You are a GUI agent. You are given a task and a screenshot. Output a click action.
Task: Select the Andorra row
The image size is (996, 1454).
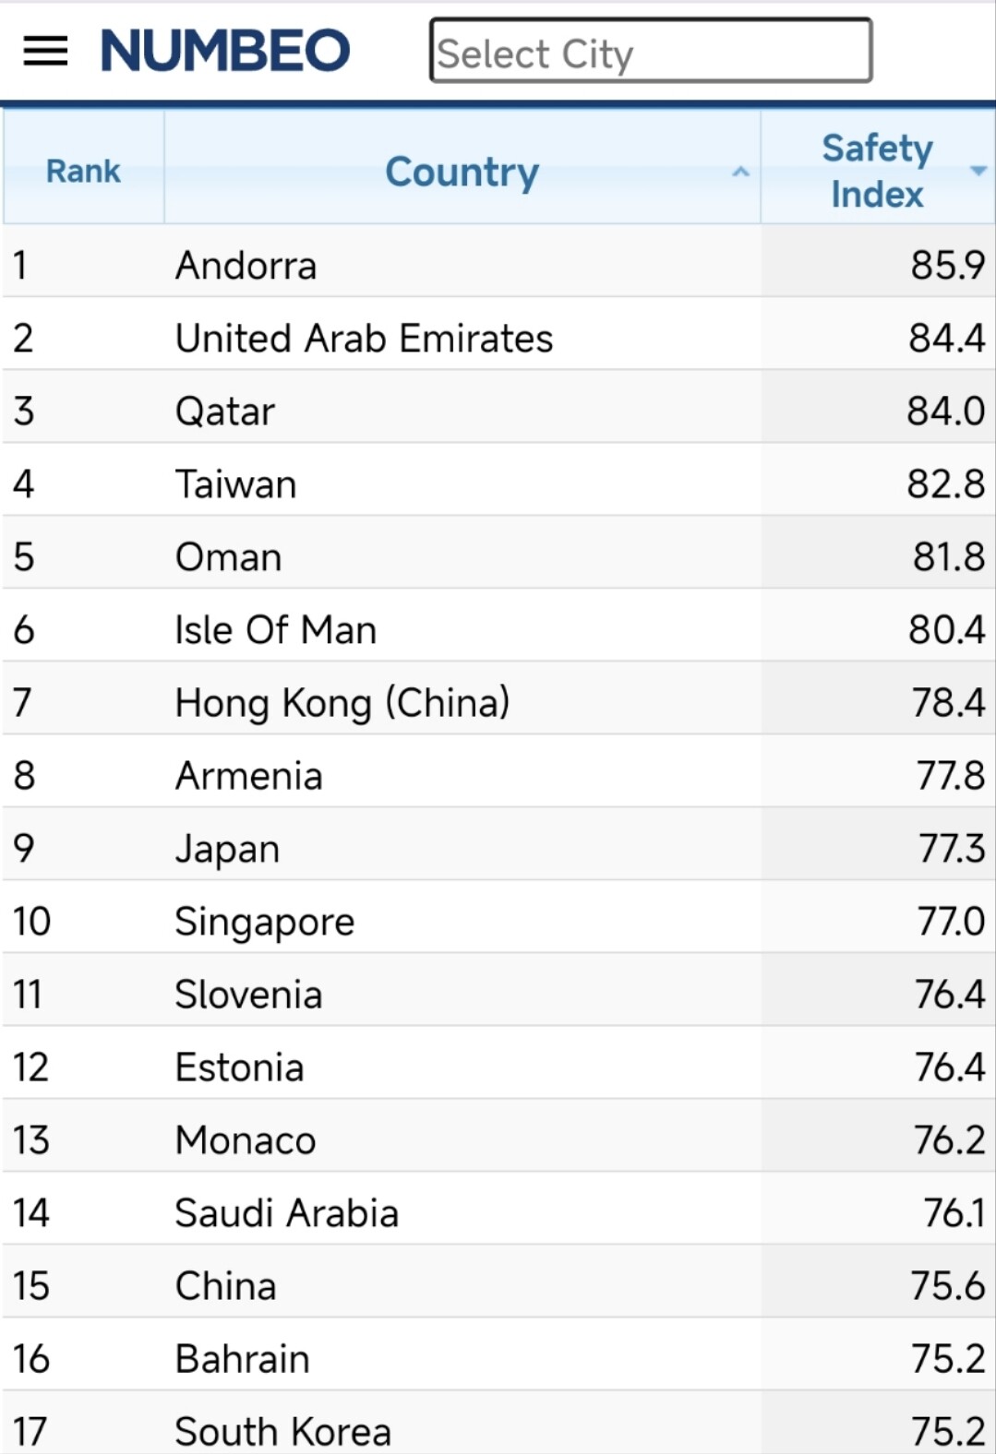pos(246,266)
